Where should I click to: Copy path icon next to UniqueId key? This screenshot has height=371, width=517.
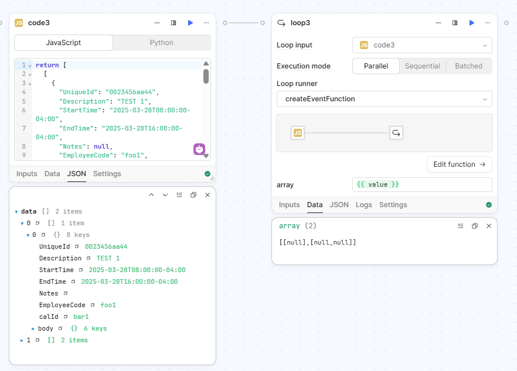click(77, 246)
